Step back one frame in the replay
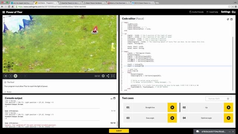The width and height of the screenshot is (238, 134). [x=10, y=76]
